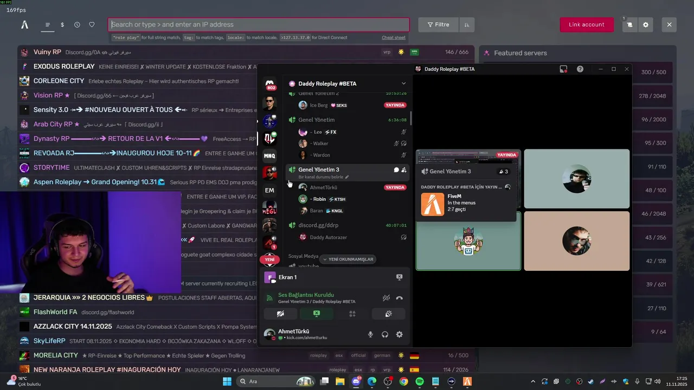Mute the microphone in Discord user panel

(371, 334)
